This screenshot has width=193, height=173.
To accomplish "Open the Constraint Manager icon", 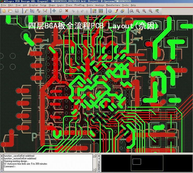I will [101, 11].
